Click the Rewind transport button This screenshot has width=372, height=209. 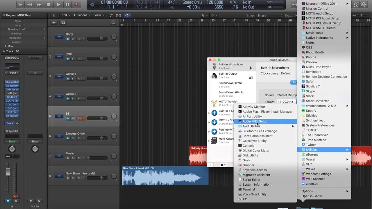pyautogui.click(x=29, y=4)
